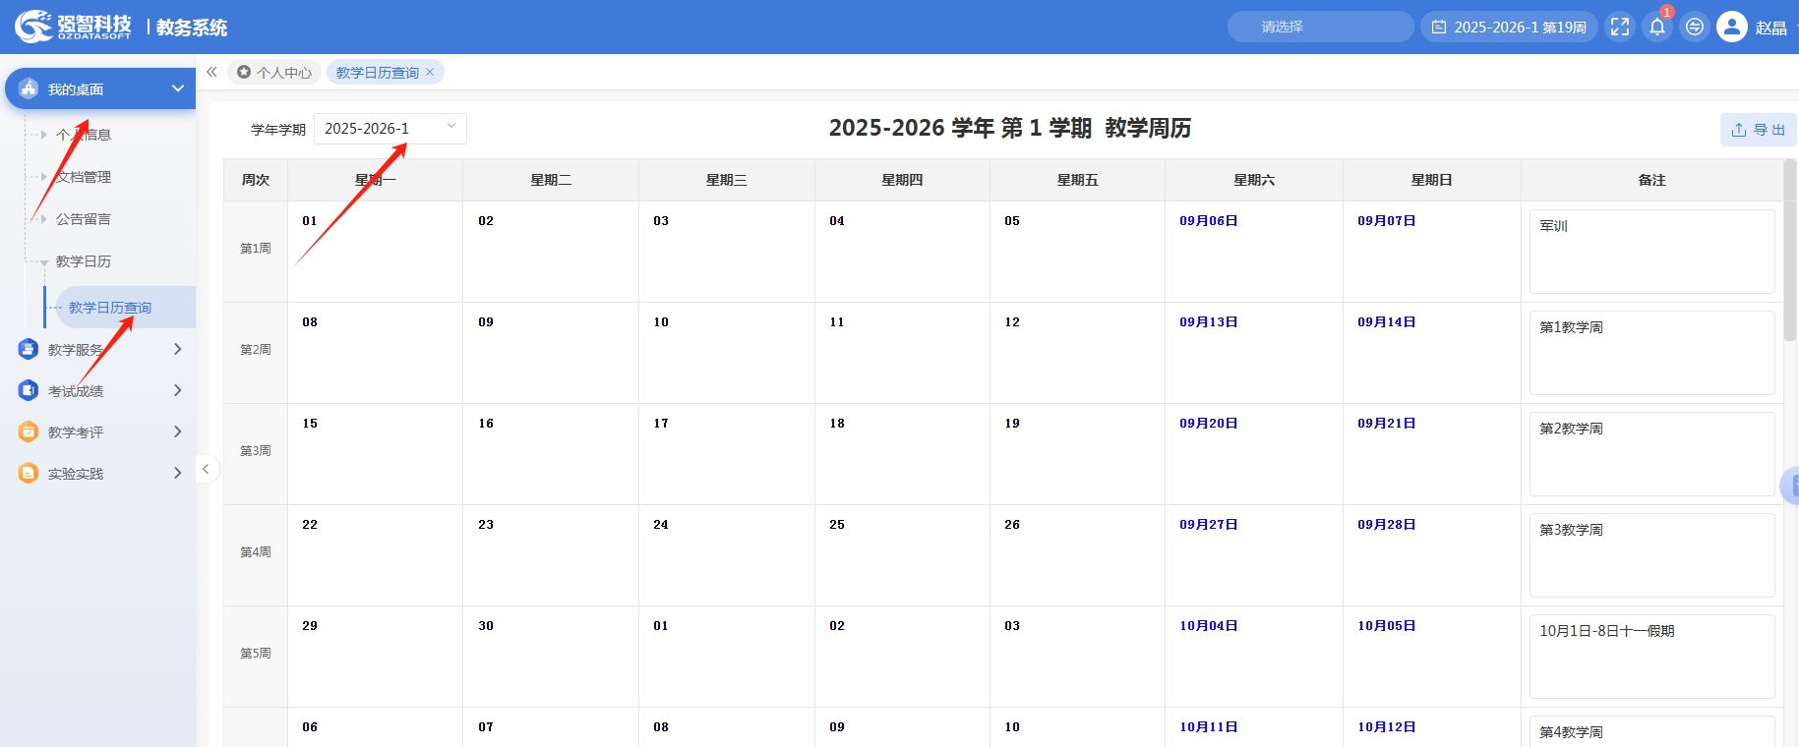Expand the 个人信息 tree node

tap(43, 135)
